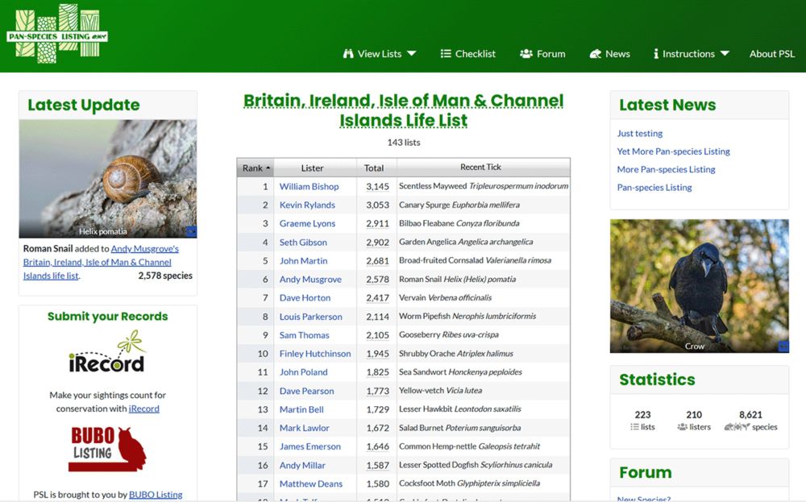Expand the Instructions dropdown arrow
The image size is (806, 502).
(725, 53)
